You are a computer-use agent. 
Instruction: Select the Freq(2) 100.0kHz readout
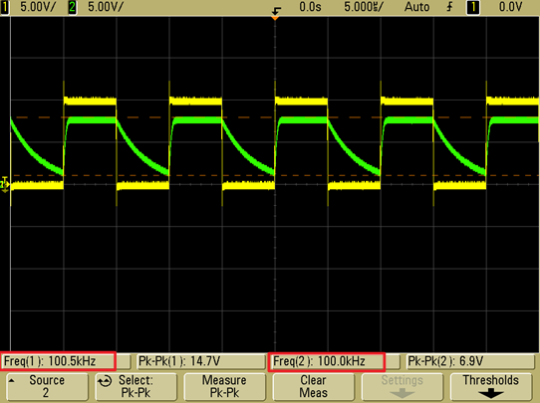pos(327,361)
